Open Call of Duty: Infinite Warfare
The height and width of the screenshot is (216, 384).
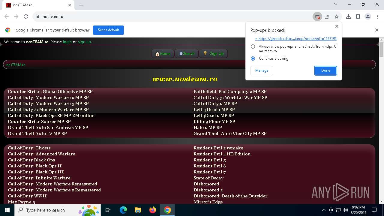click(39, 178)
